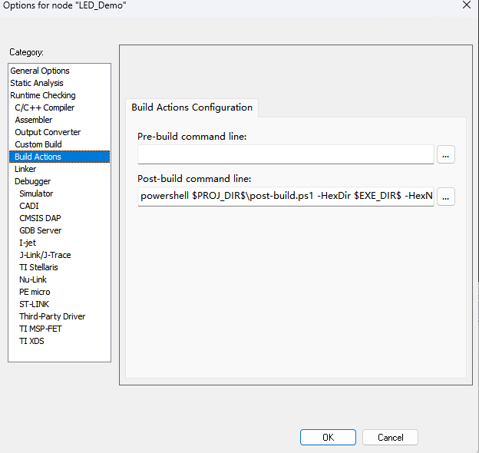Open Linker options
This screenshot has width=479, height=453.
(25, 169)
